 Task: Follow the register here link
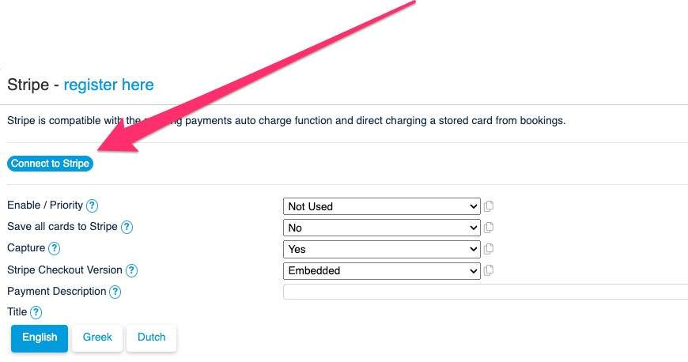108,85
